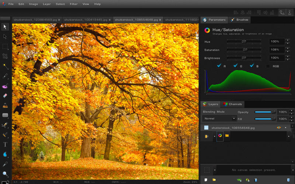
Task: Click the Opacity percentage input field
Action: (282, 112)
